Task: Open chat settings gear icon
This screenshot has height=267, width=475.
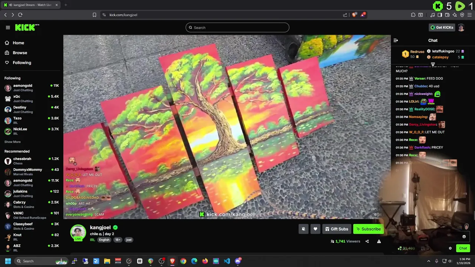Action: coord(450,248)
